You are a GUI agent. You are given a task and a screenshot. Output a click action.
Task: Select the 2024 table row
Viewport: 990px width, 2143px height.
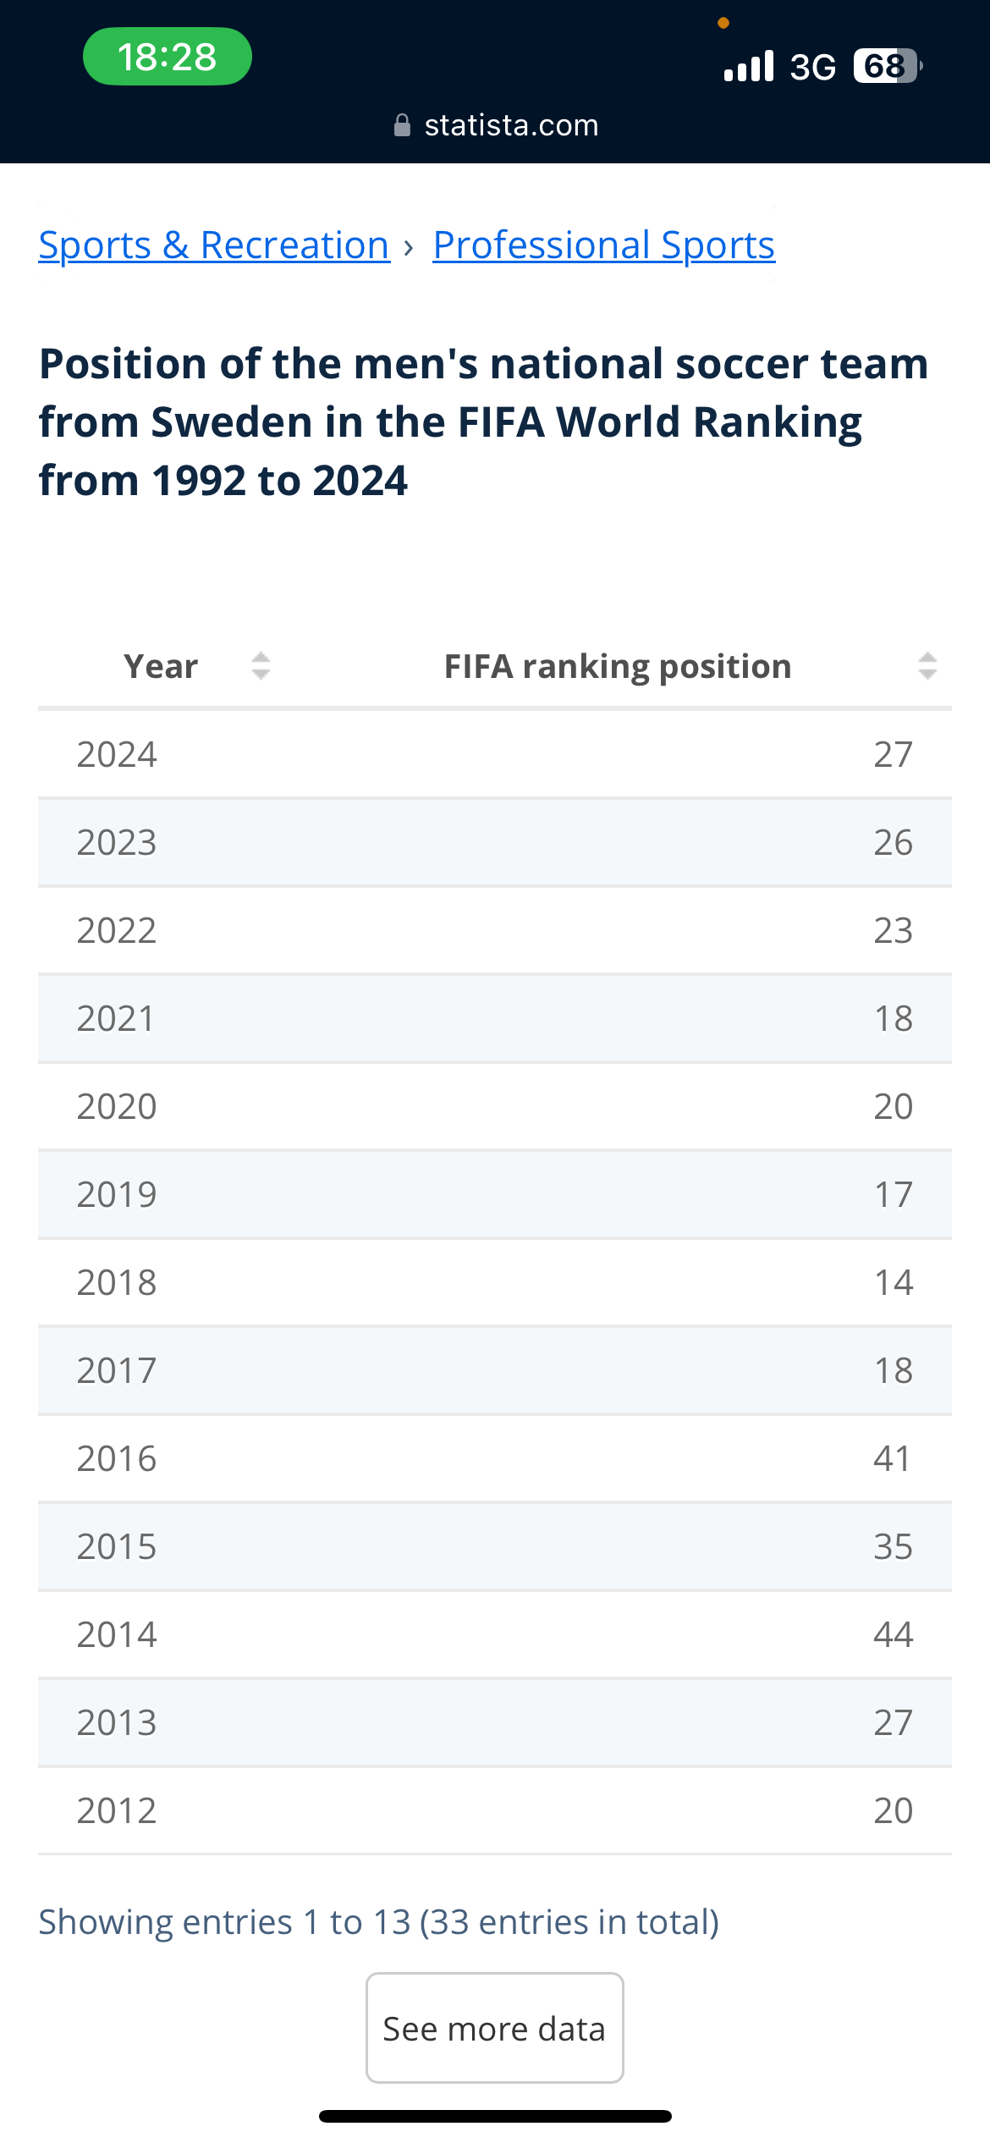pyautogui.click(x=495, y=754)
